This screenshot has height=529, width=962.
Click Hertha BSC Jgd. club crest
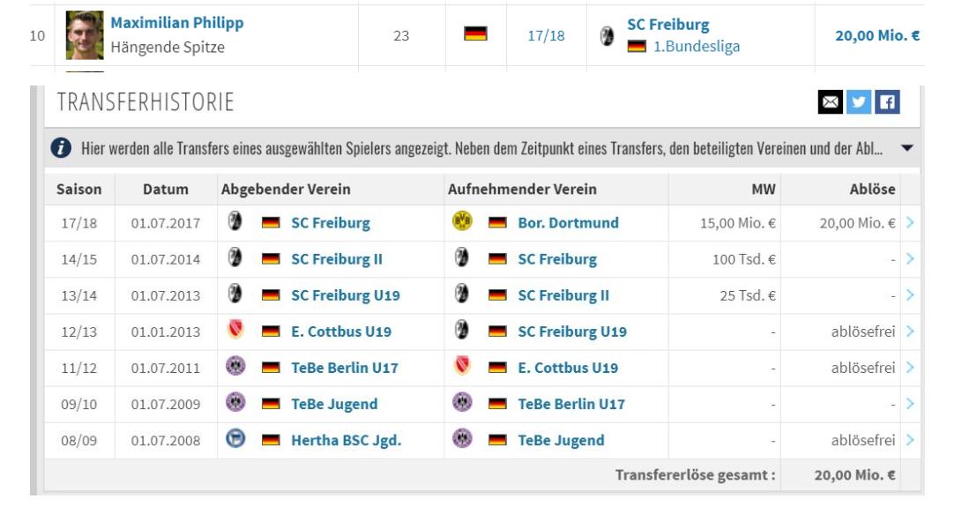tap(235, 439)
